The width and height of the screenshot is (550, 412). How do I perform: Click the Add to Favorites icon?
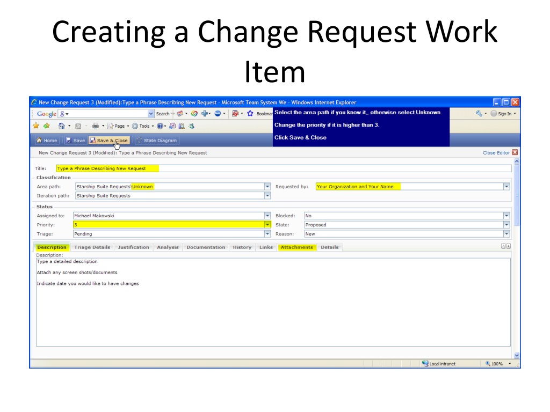click(x=46, y=126)
